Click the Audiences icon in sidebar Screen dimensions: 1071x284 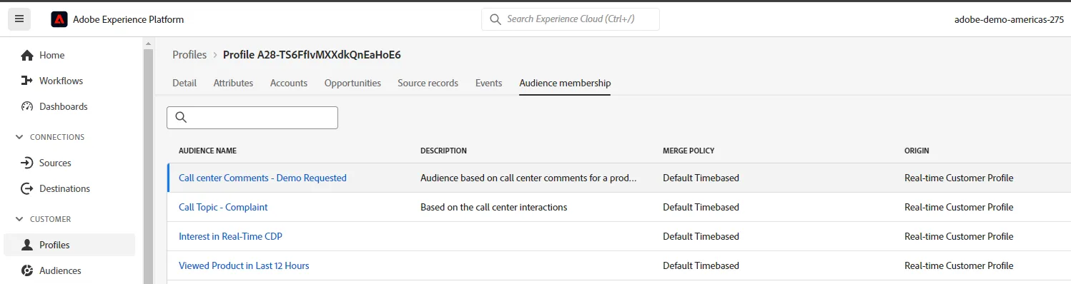28,270
